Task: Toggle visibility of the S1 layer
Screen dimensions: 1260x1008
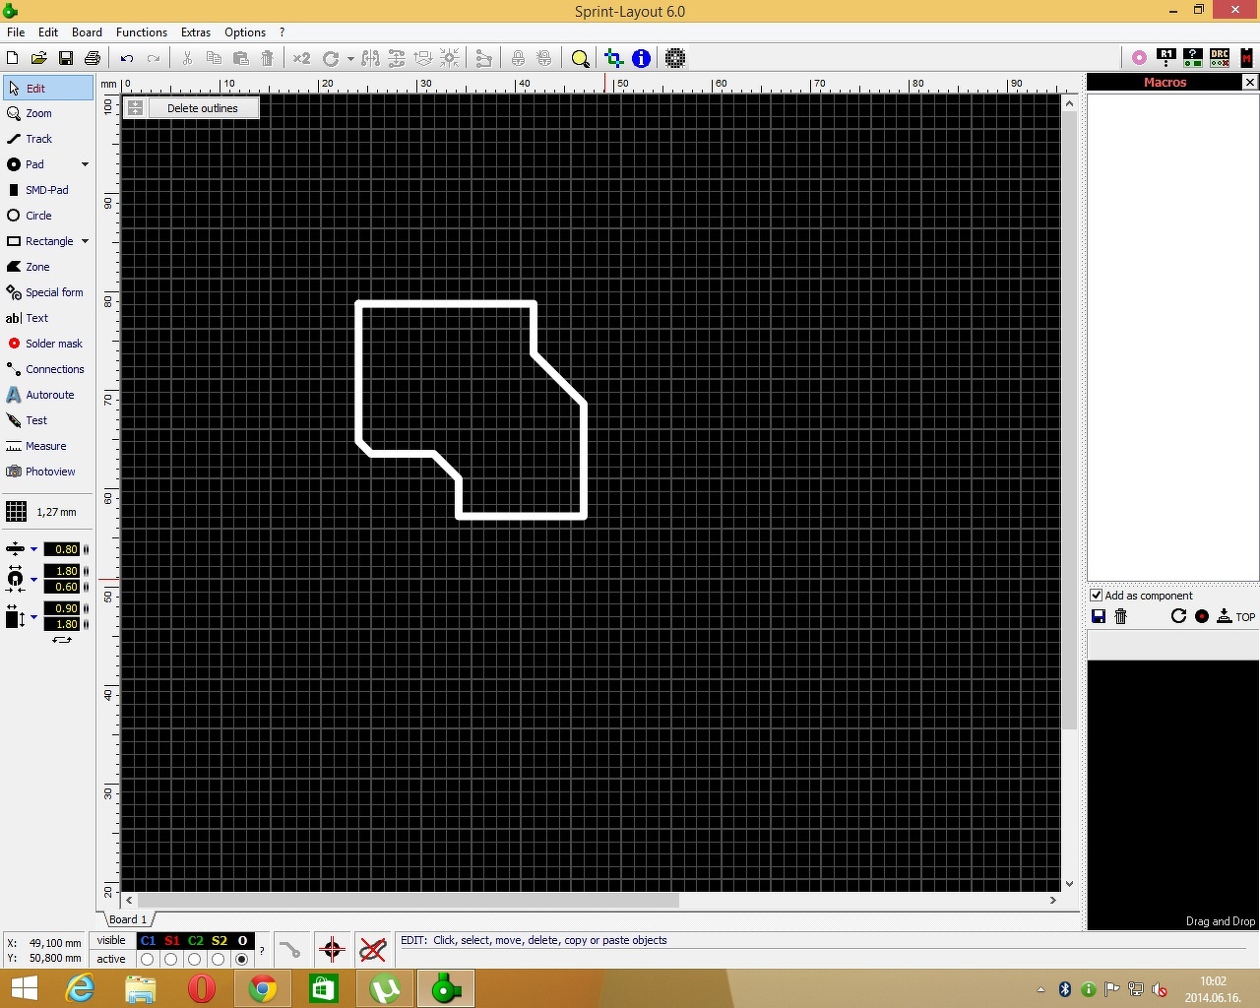Action: point(172,941)
